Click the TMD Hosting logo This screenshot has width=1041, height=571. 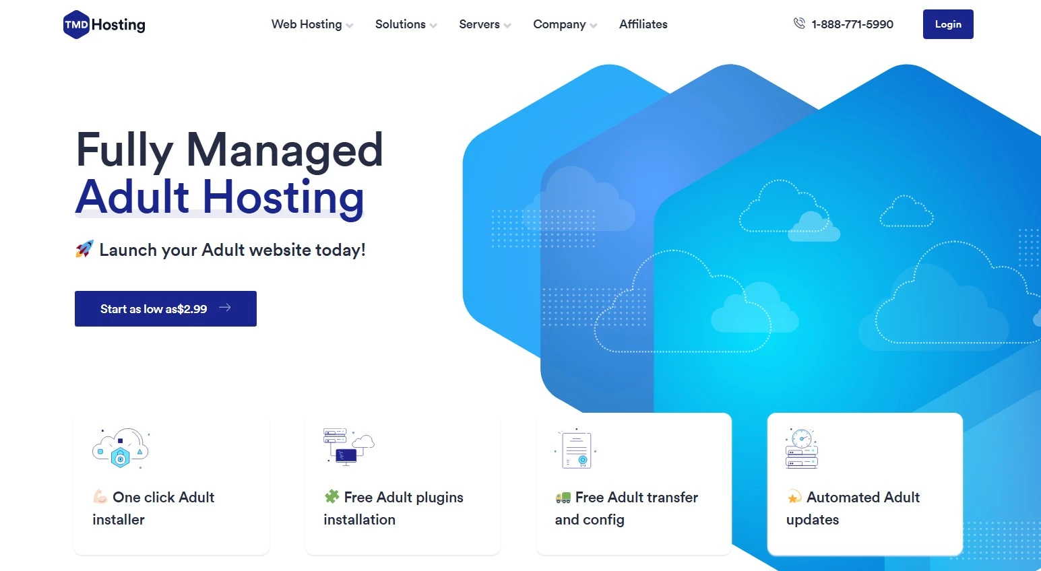[x=103, y=24]
